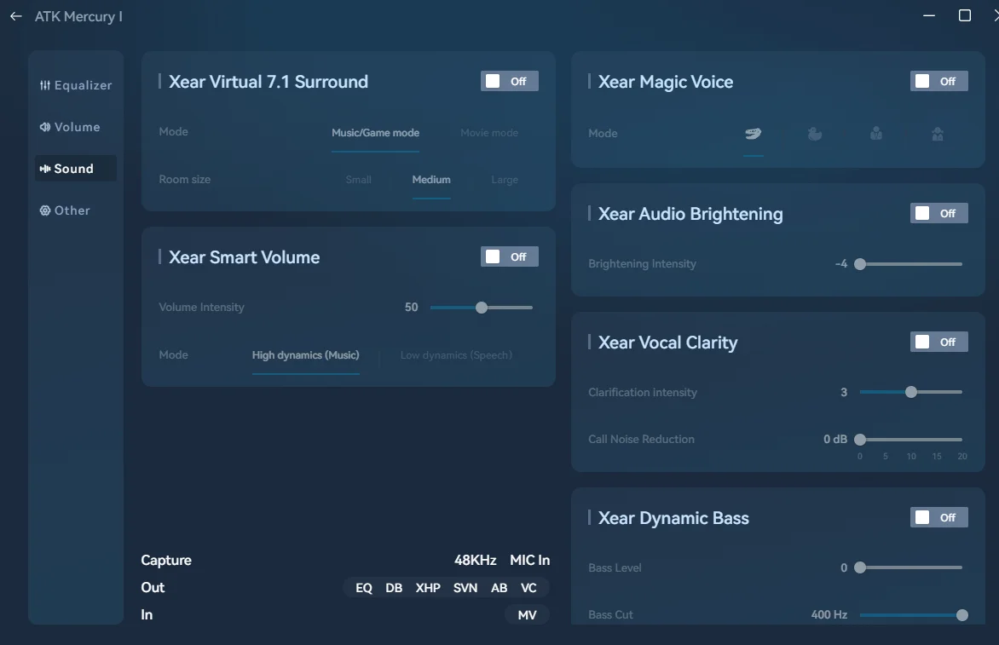Screen dimensions: 999x645
Task: Choose the female voice mode icon
Action: click(938, 134)
